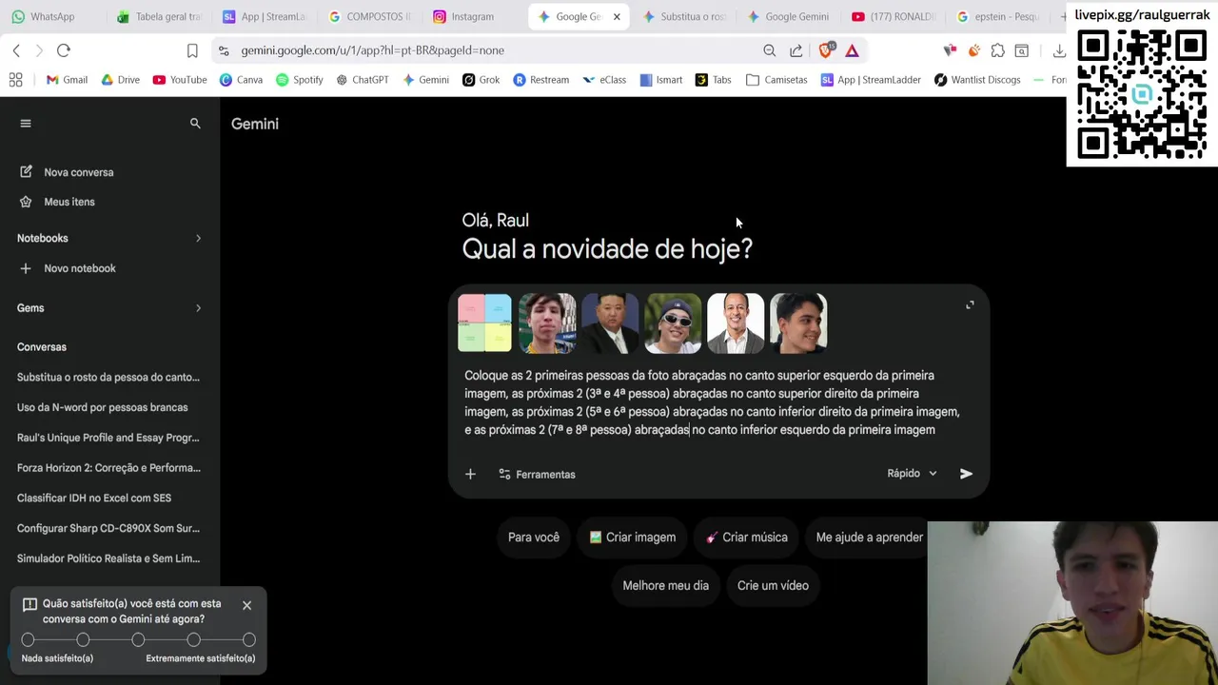
Task: Bookmark this page icon
Action: [x=192, y=50]
